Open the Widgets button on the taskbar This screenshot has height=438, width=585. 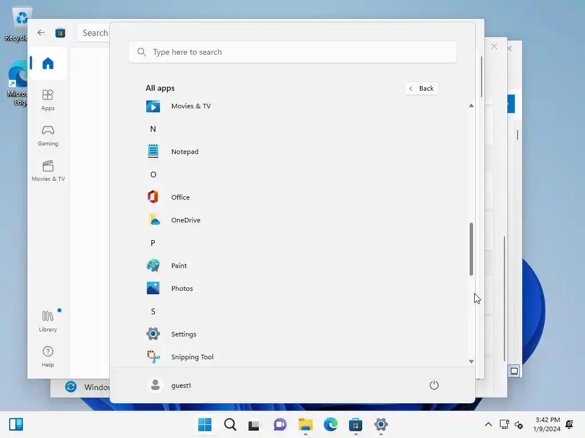click(16, 424)
